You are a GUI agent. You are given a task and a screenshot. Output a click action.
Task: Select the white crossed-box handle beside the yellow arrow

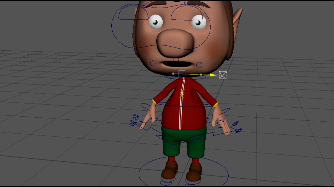223,75
